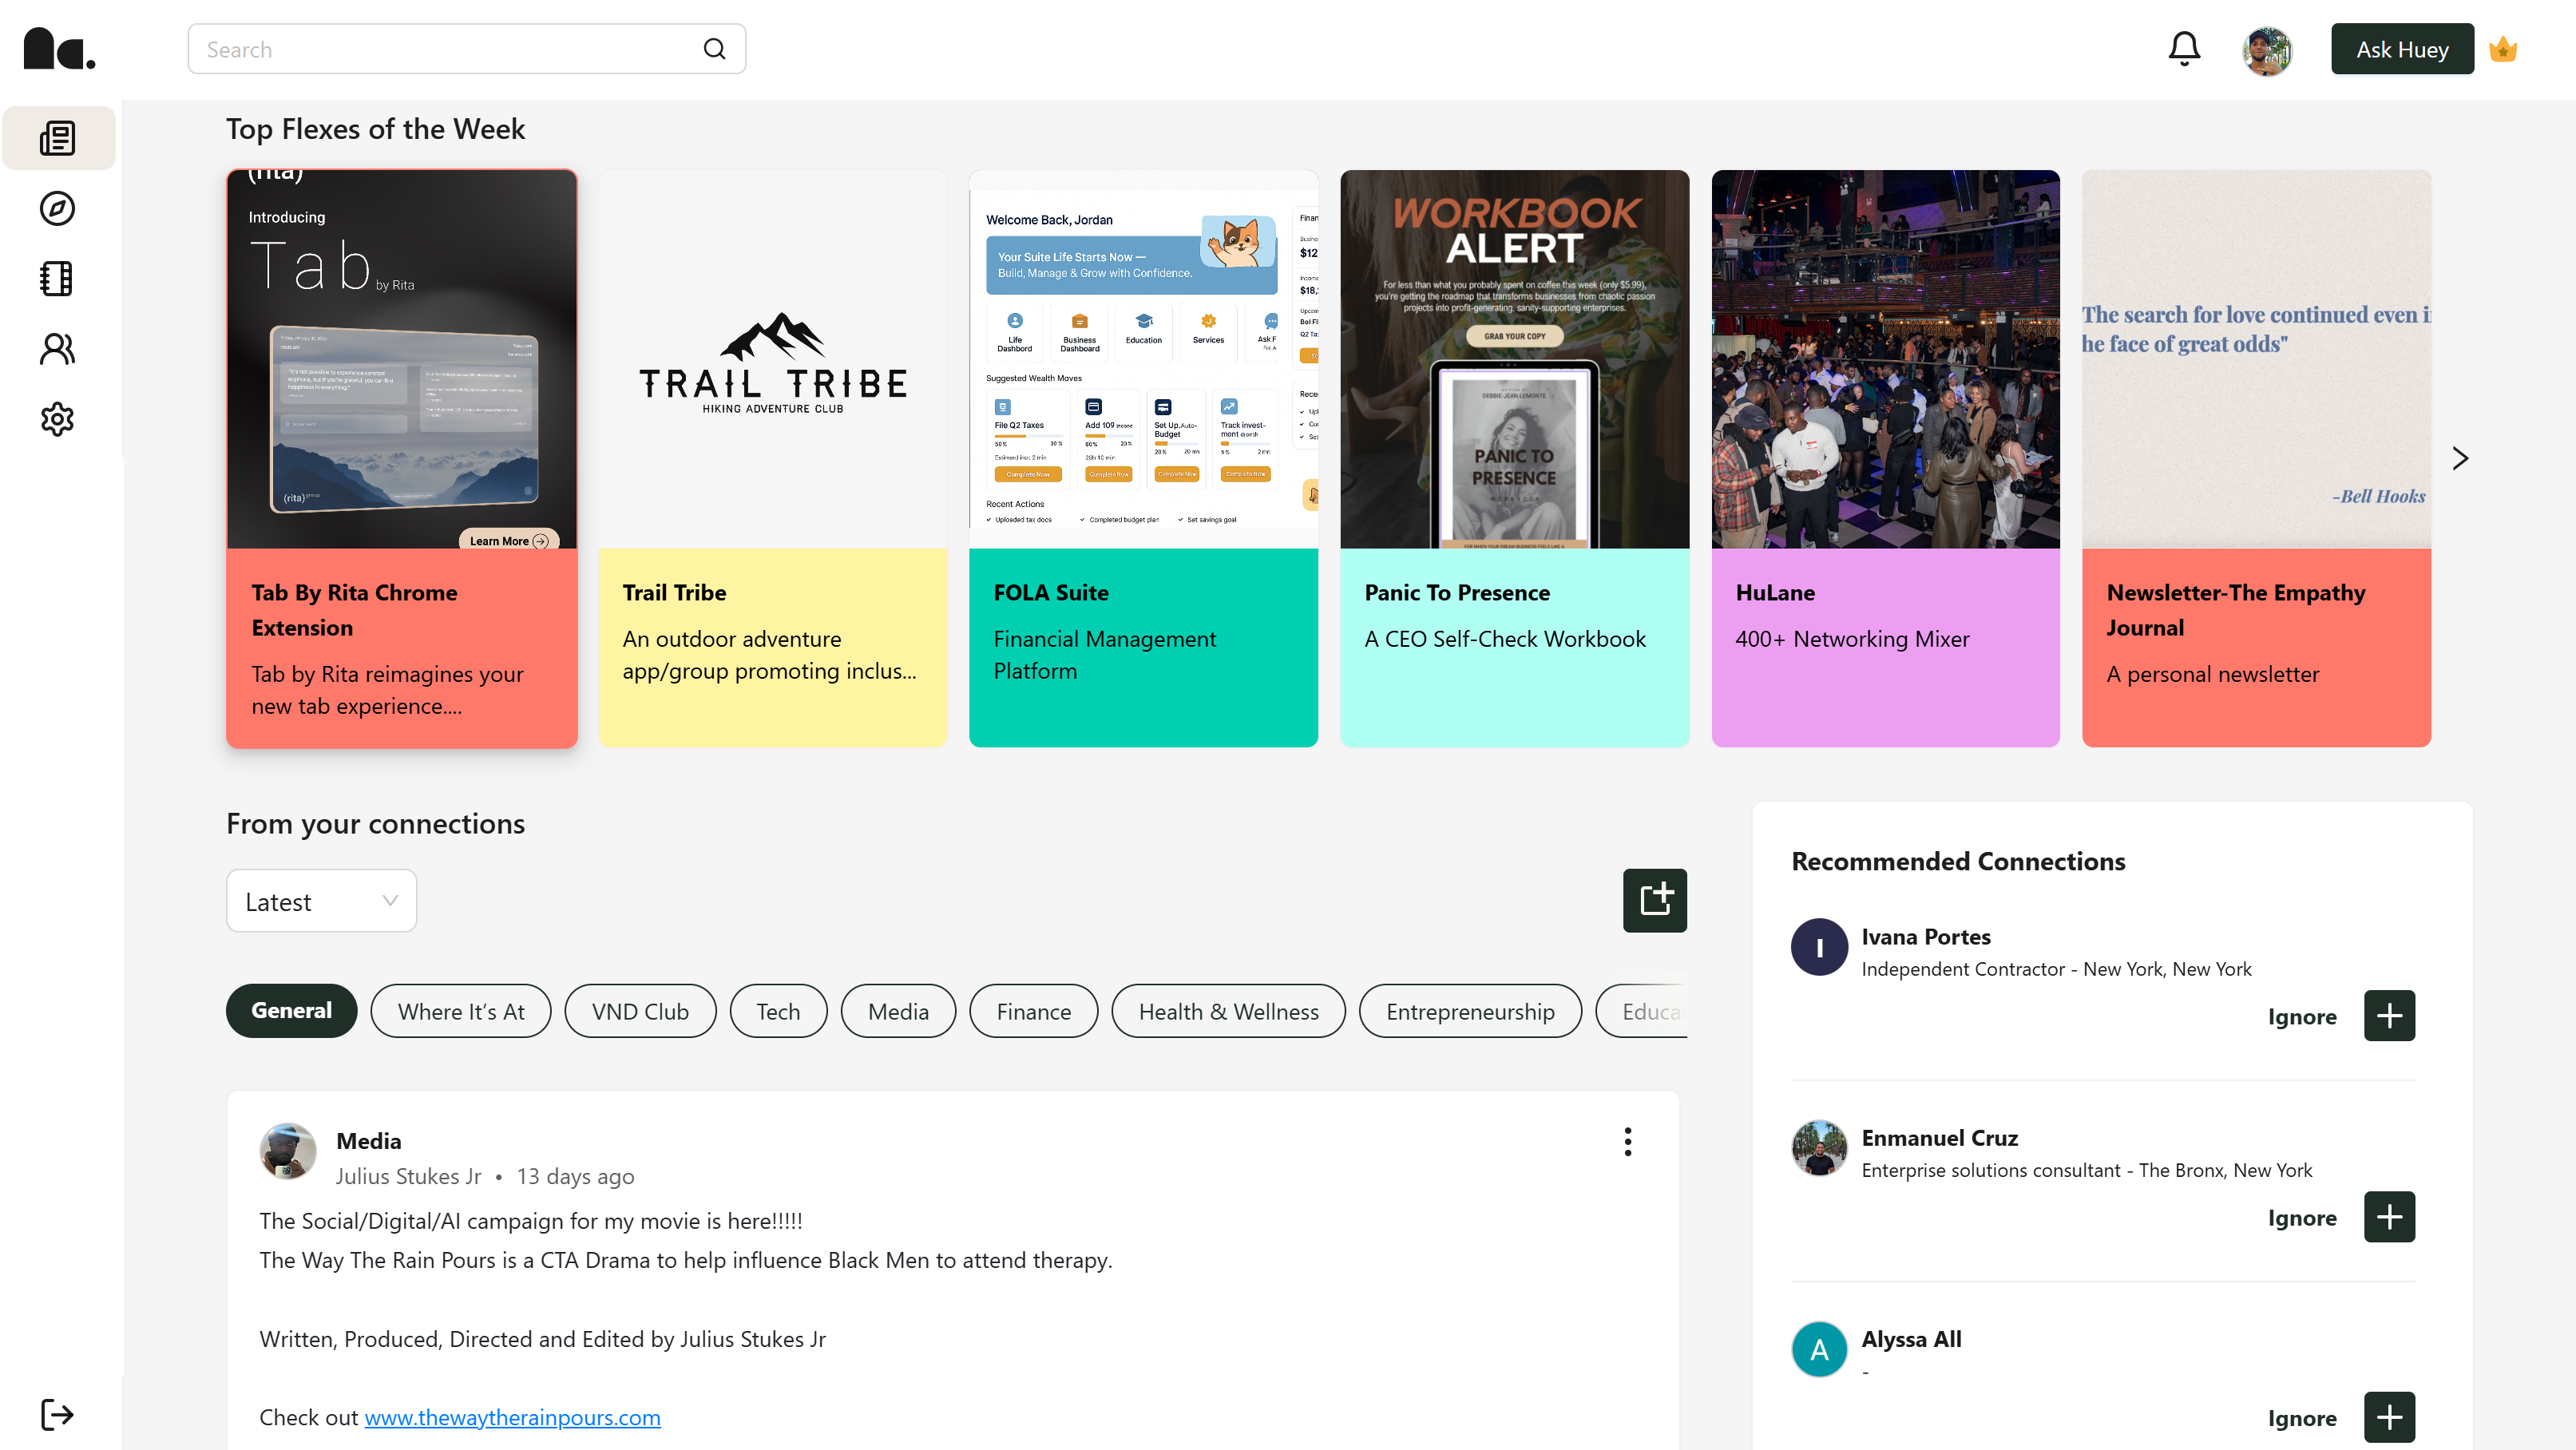Open the notifications bell
The image size is (2576, 1450).
(2184, 49)
